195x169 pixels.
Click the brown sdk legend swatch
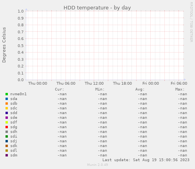click(x=7, y=146)
